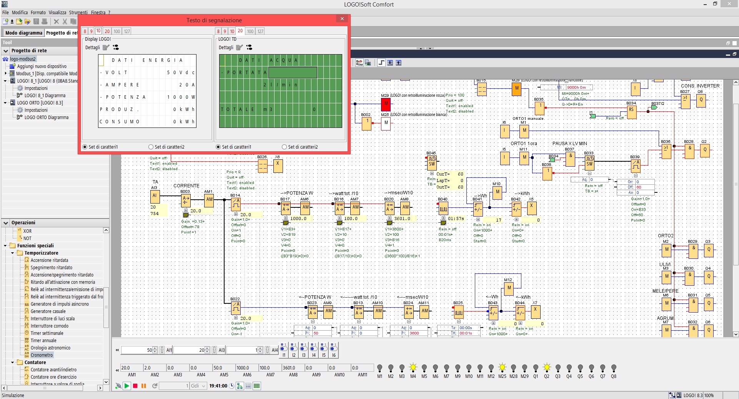The width and height of the screenshot is (739, 399).
Task: Stop simulation with the red square button
Action: 135,386
